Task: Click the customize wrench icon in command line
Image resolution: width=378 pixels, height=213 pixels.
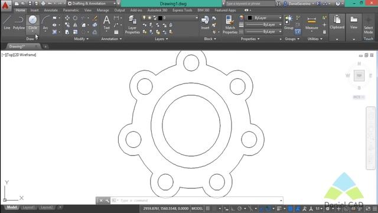Action: click(107, 201)
